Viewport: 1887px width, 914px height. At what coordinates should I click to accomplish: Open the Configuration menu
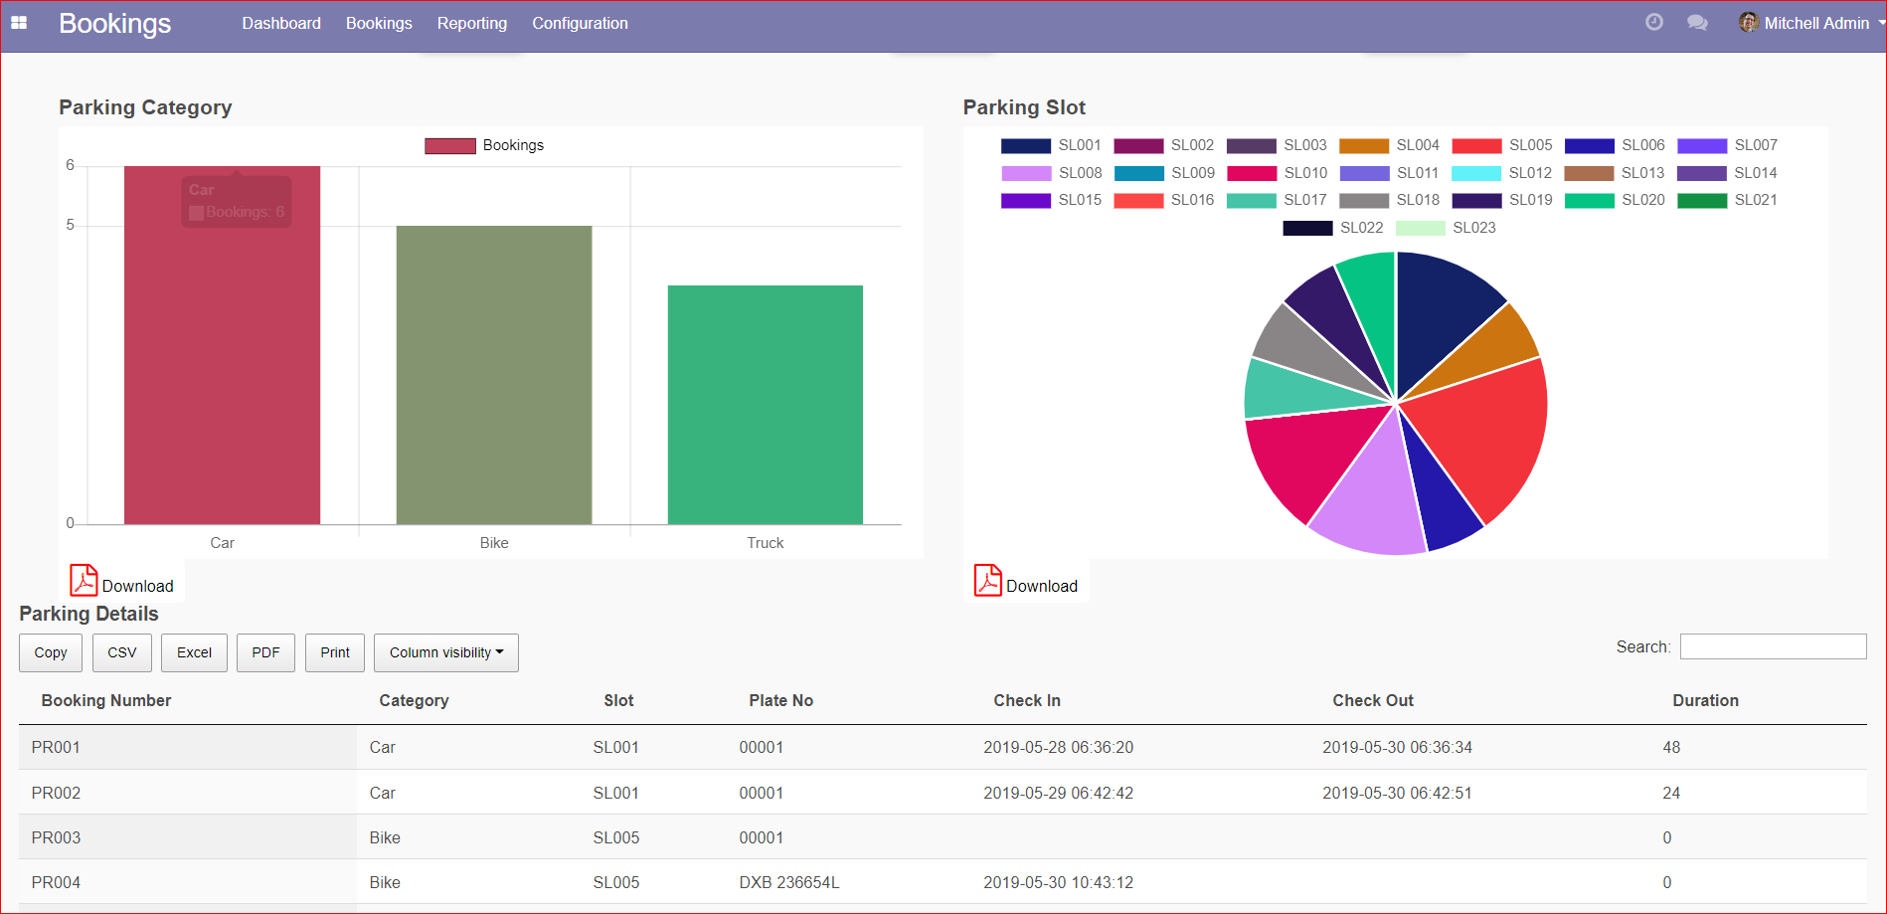tap(580, 23)
